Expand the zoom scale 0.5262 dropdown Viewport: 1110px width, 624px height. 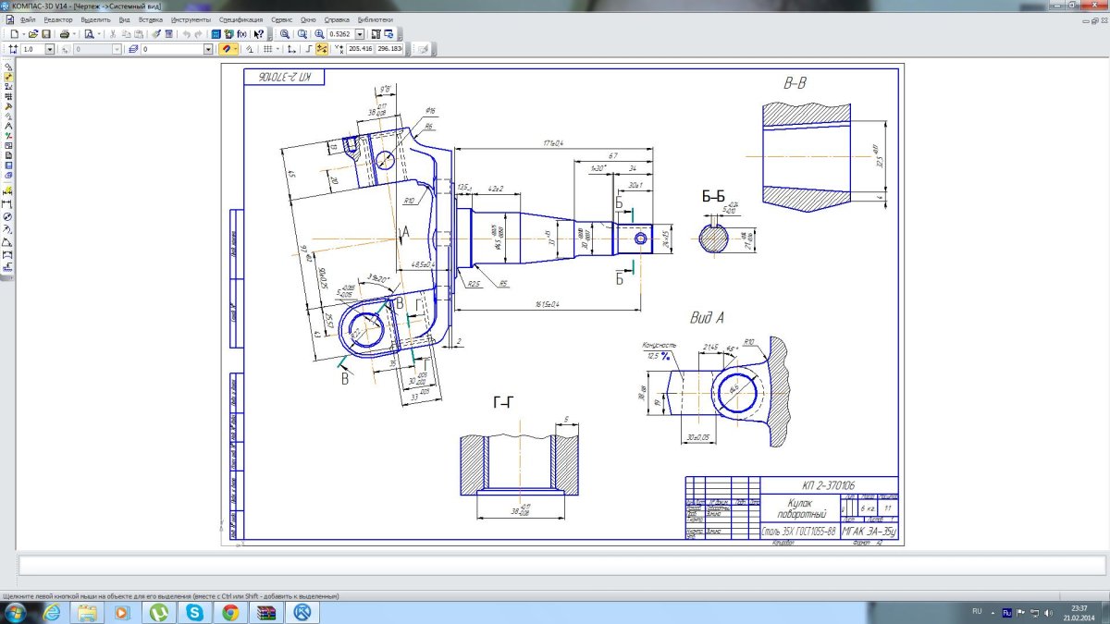pyautogui.click(x=360, y=33)
